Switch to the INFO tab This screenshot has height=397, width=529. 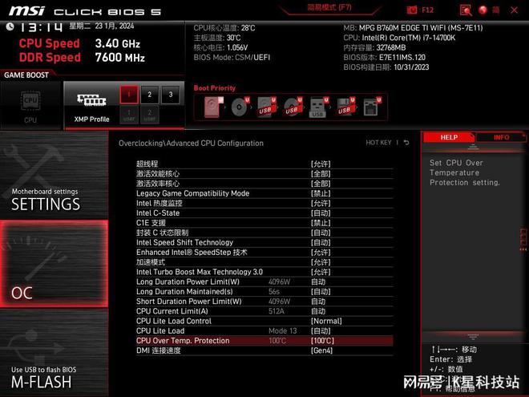click(x=501, y=137)
